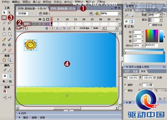Click toolbox swap colors icon
The image size is (167, 120).
pyautogui.click(x=11, y=81)
